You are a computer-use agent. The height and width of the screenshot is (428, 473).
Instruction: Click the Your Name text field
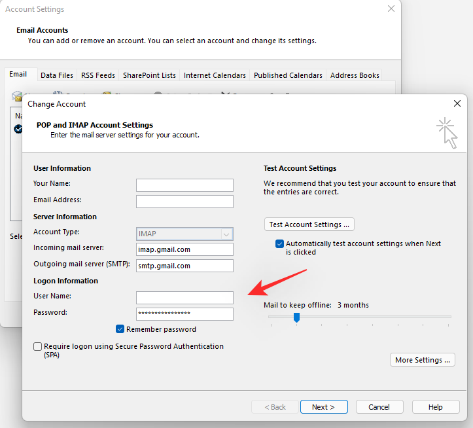pyautogui.click(x=184, y=185)
